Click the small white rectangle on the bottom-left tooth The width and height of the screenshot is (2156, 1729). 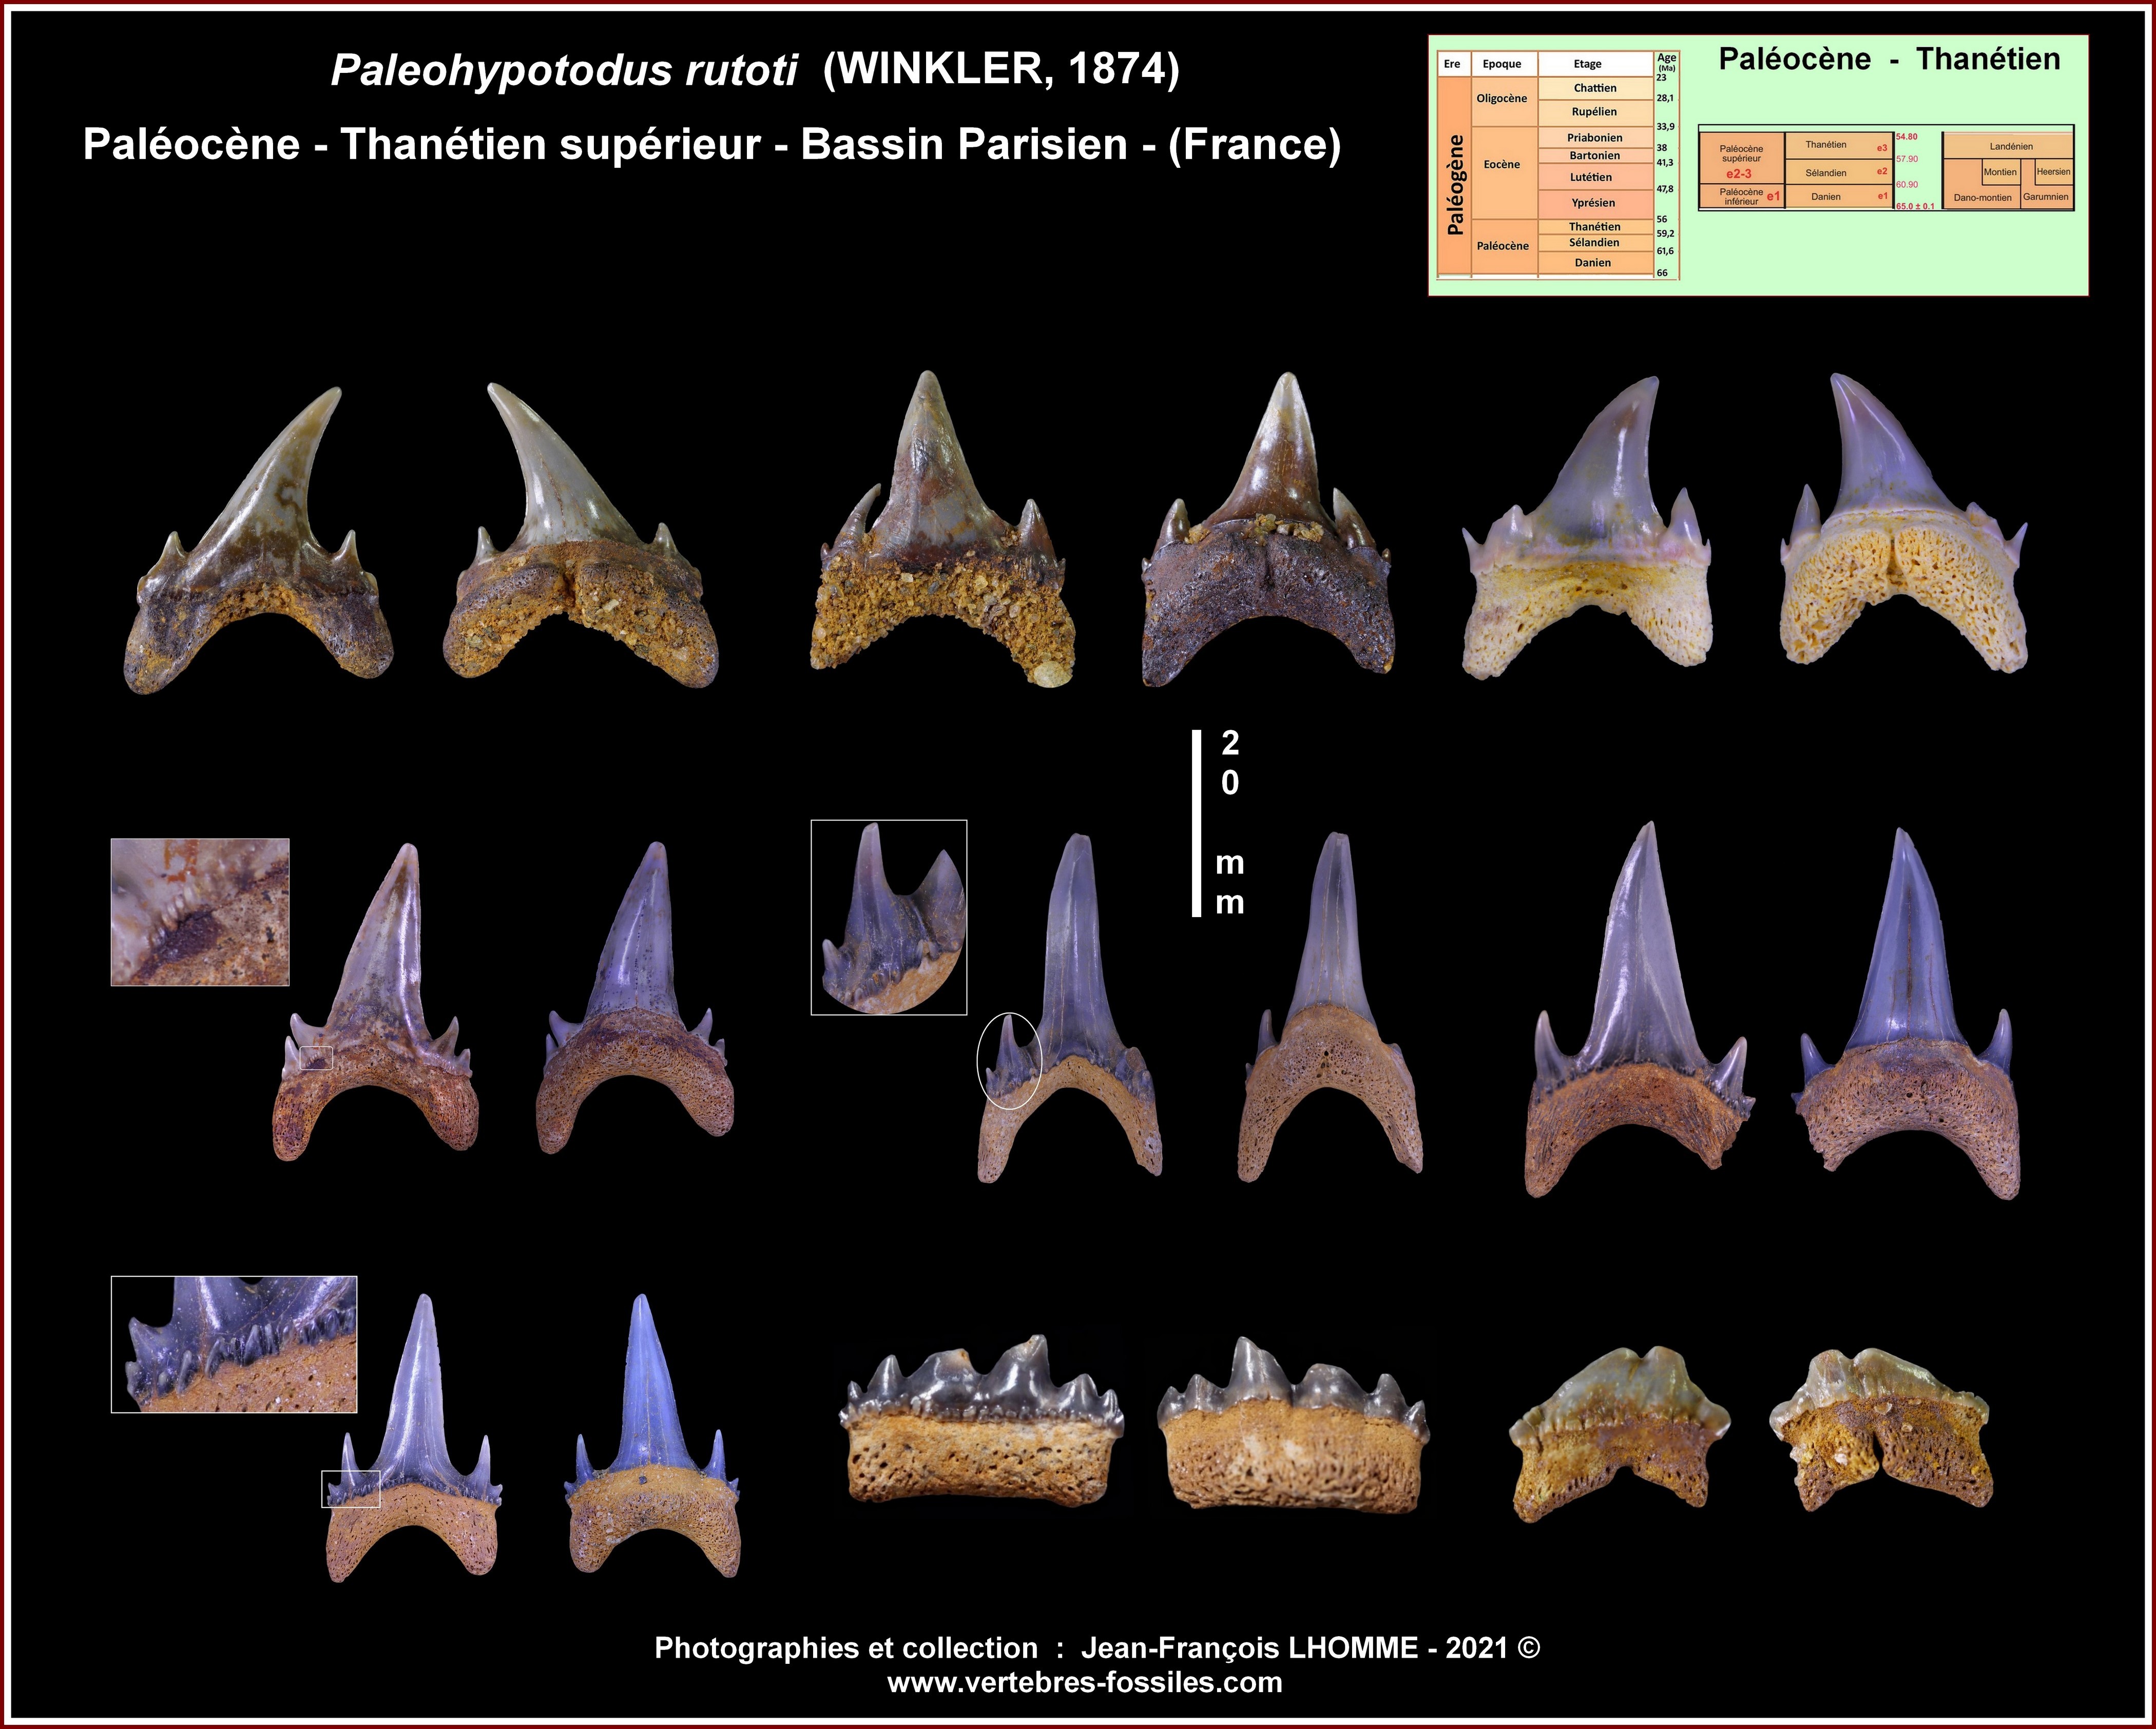[350, 1488]
